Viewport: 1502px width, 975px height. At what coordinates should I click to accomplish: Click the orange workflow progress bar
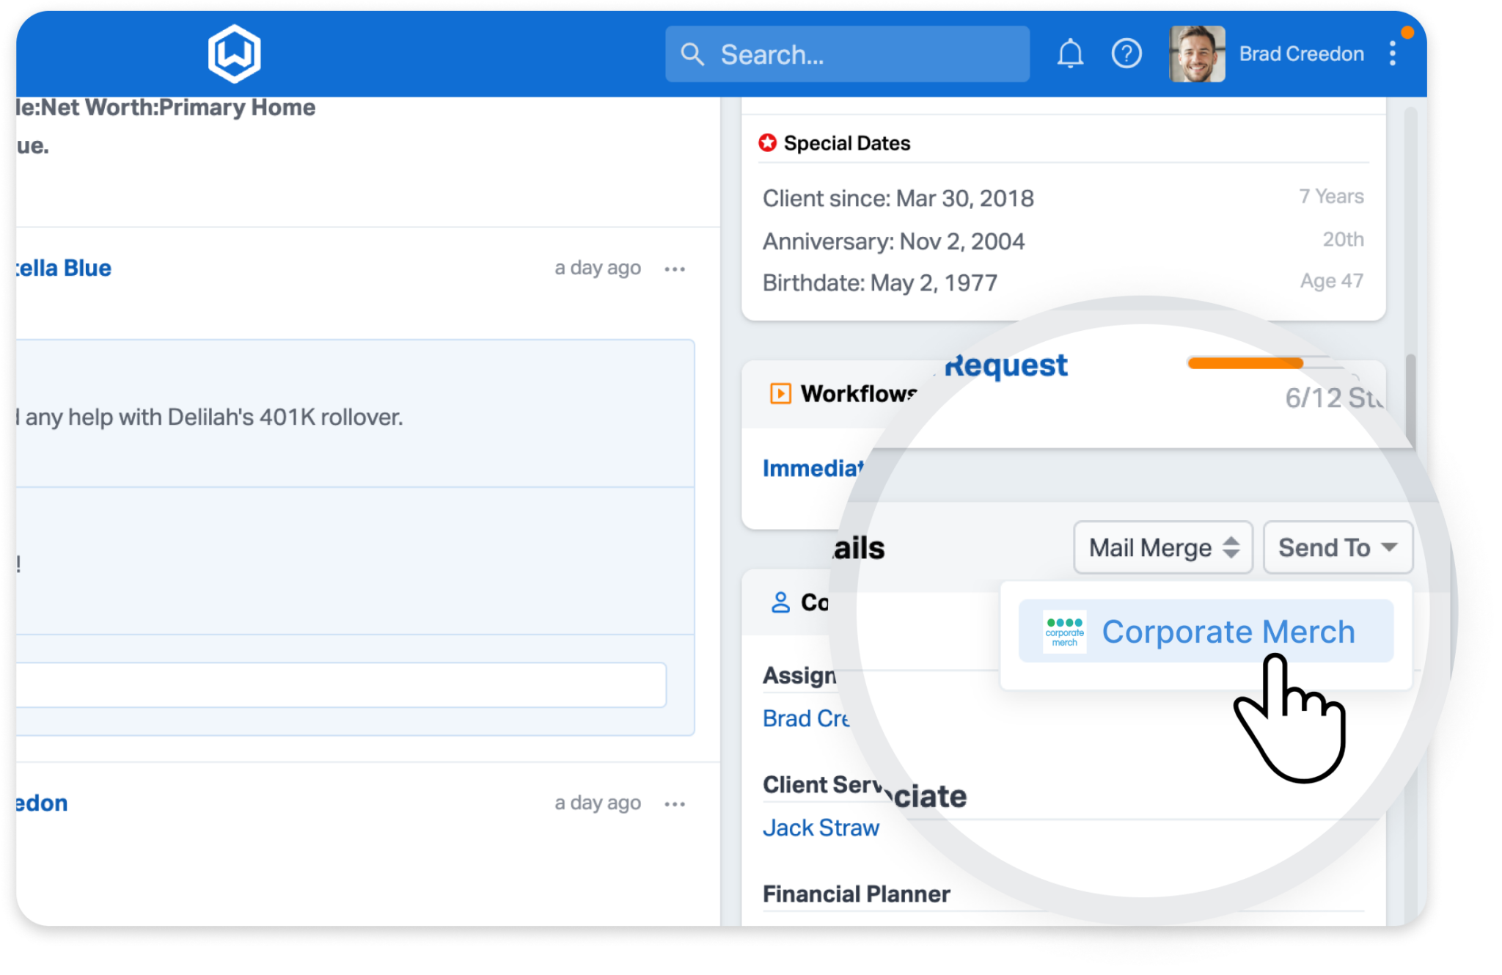(1245, 364)
